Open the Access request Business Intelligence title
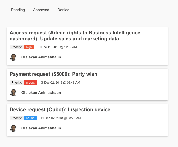178x147 pixels. point(75,36)
